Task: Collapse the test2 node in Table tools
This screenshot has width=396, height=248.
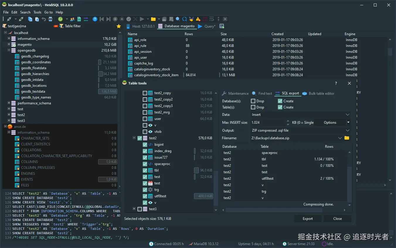Action: point(134,138)
